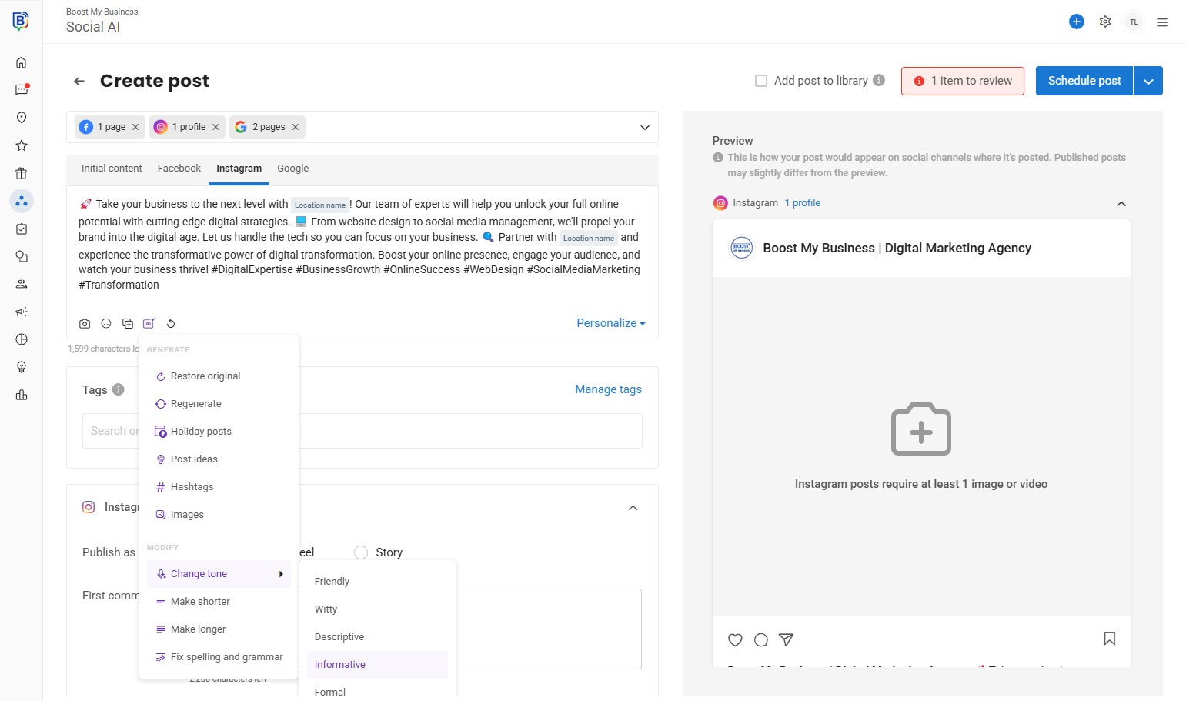Open the settings gear in the header
The image size is (1186, 701).
pyautogui.click(x=1105, y=22)
